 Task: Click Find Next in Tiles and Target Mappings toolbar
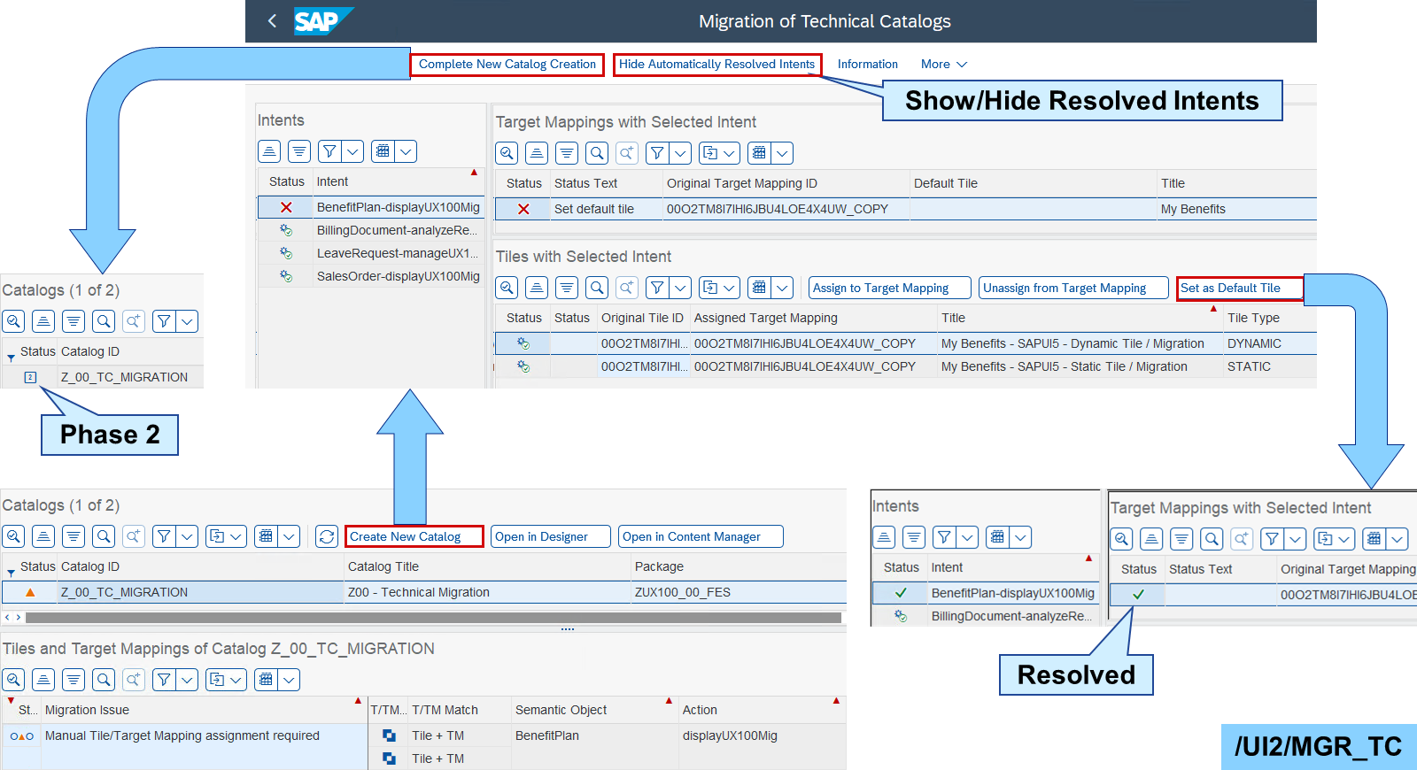[134, 680]
